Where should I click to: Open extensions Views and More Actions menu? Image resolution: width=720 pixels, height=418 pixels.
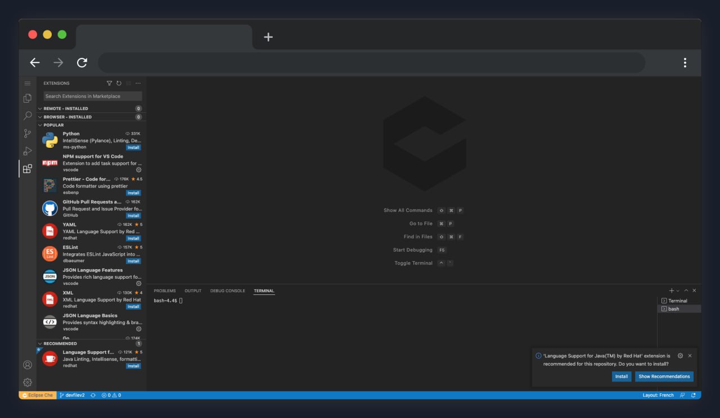(138, 83)
